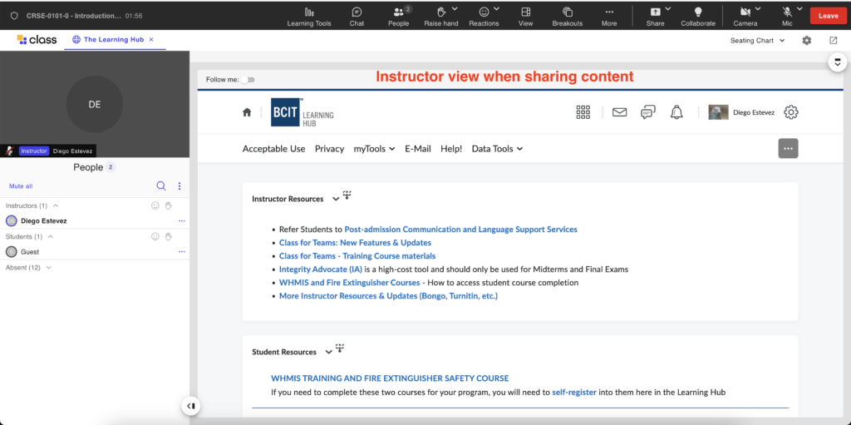Collapse the left People side panel
The image size is (851, 425).
point(191,406)
